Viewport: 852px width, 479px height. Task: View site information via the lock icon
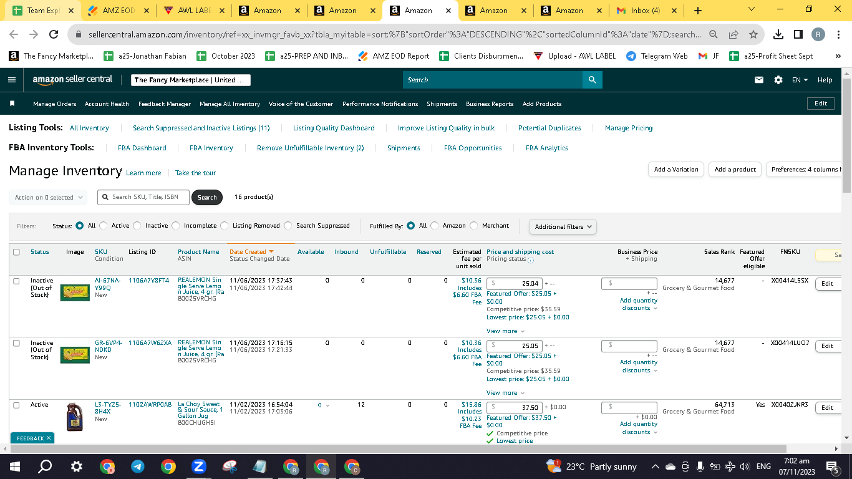point(79,34)
